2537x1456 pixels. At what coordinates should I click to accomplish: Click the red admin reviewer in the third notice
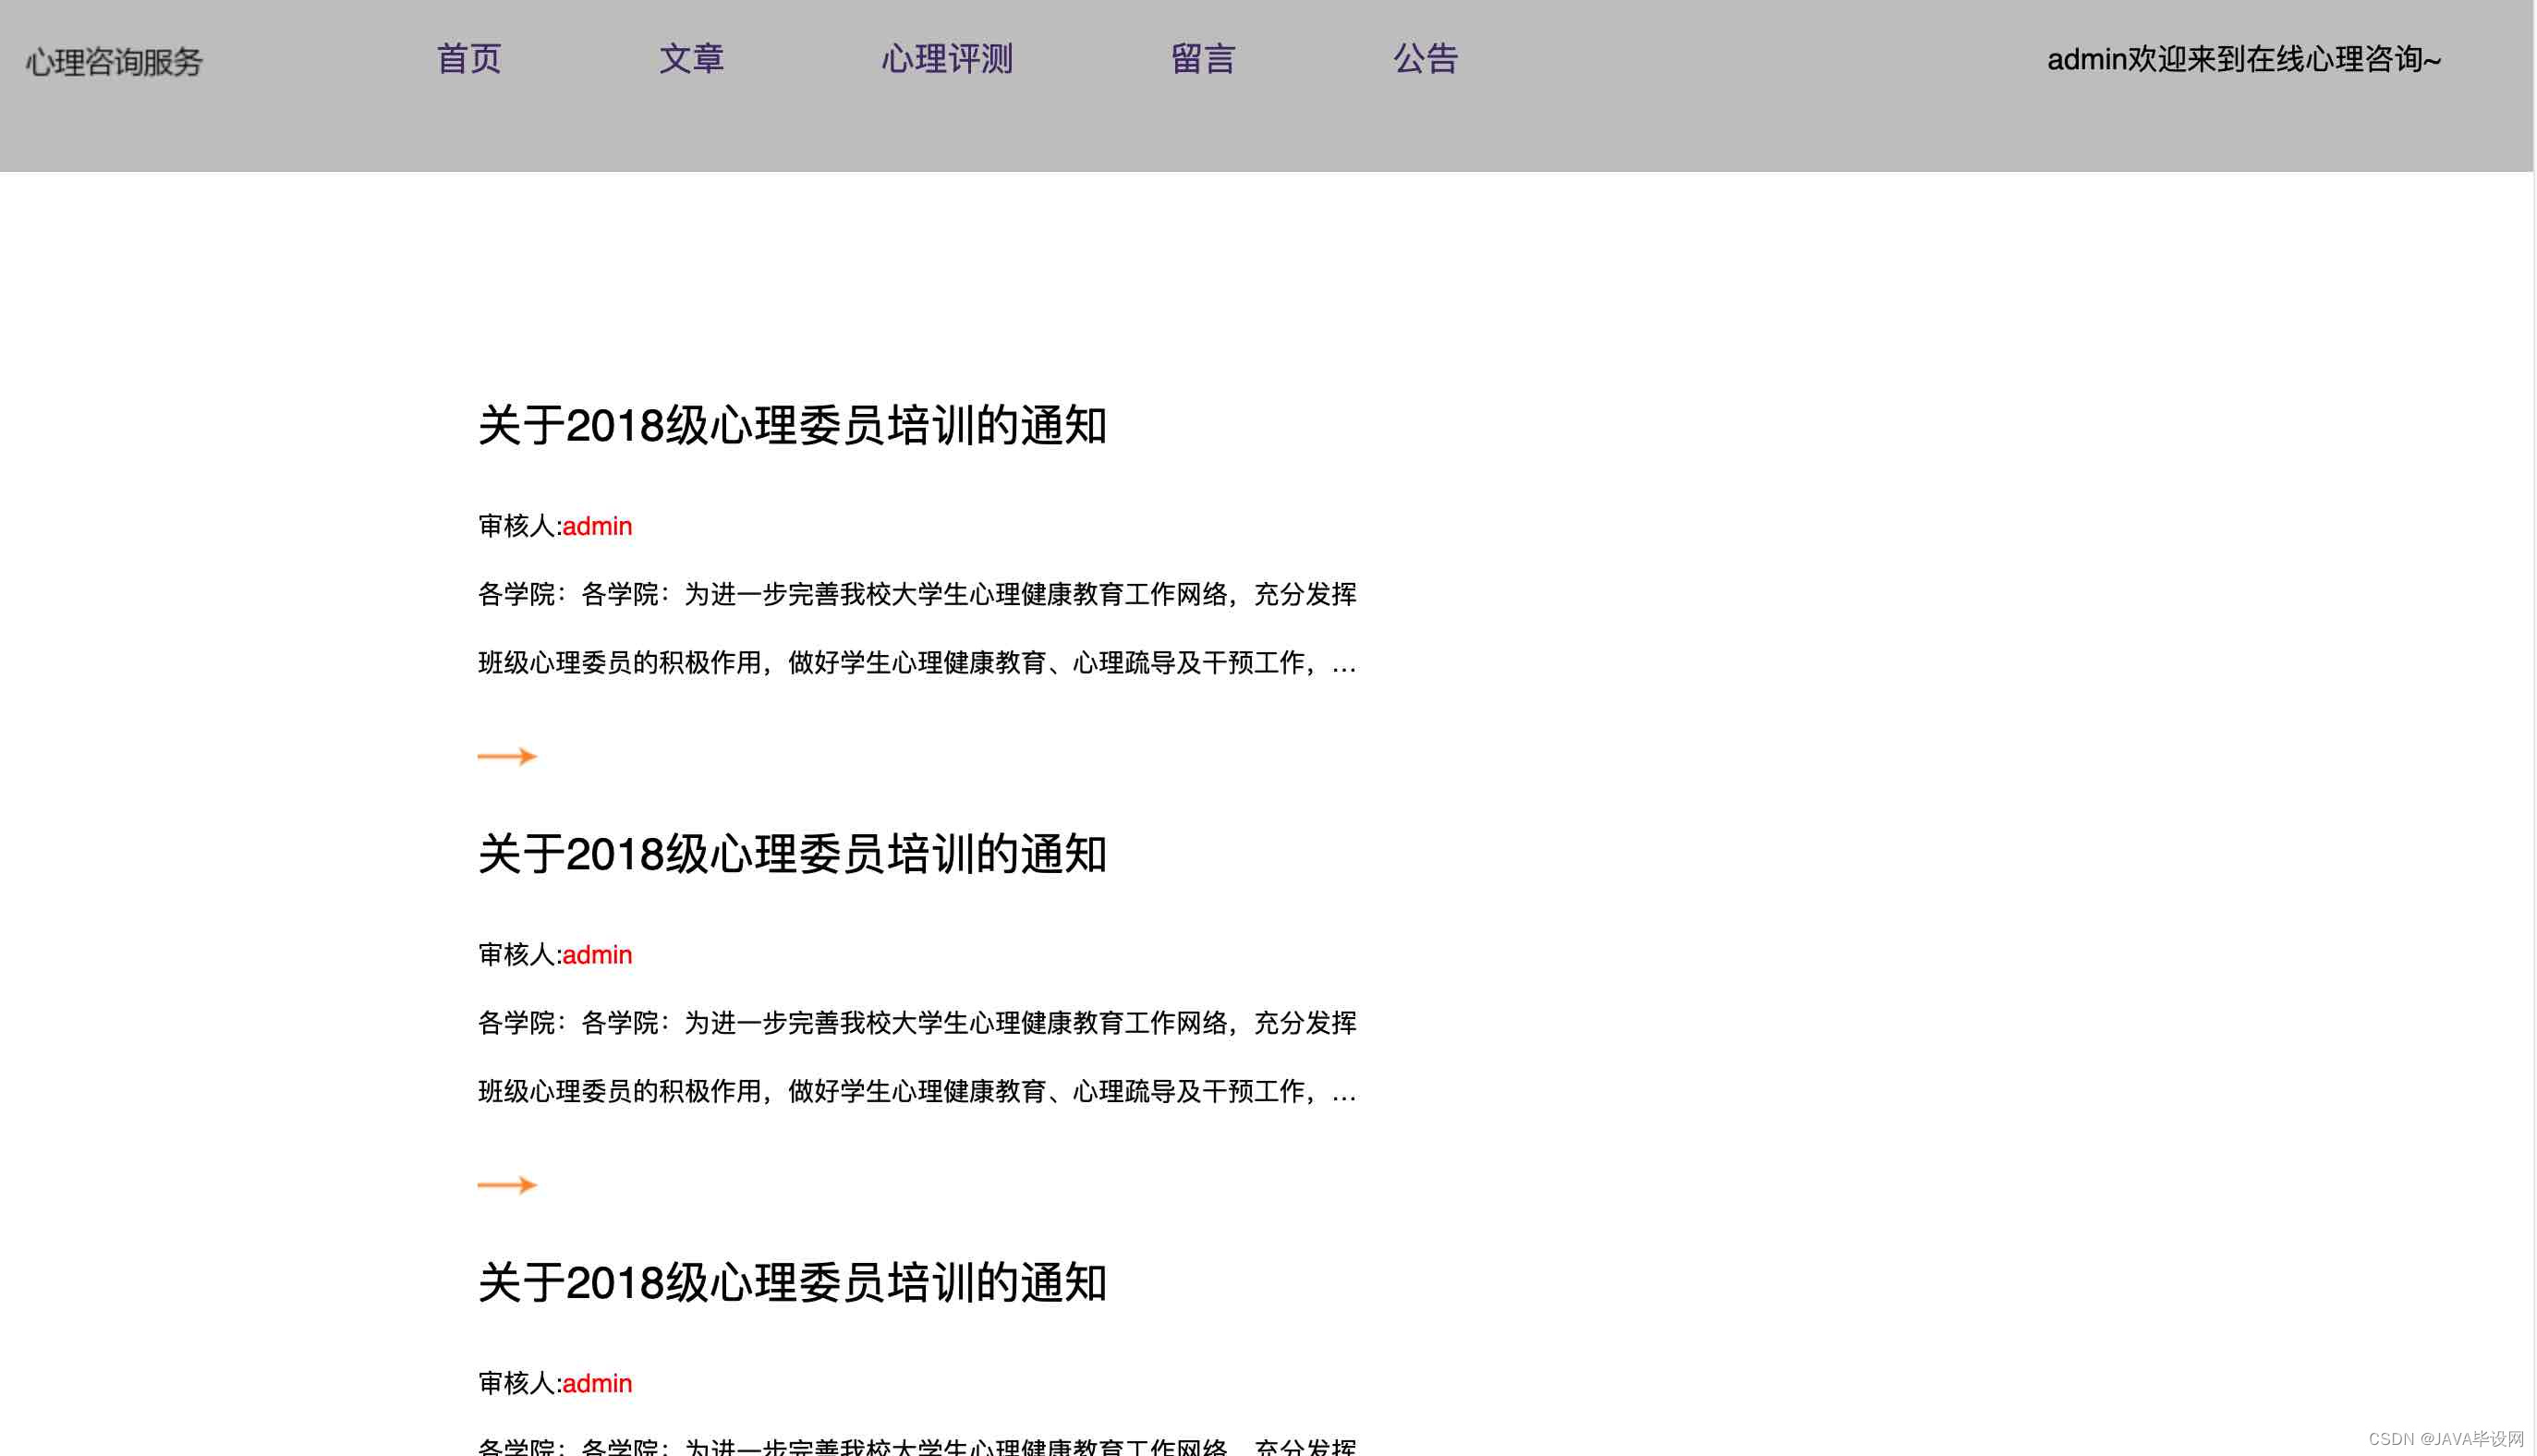597,1383
